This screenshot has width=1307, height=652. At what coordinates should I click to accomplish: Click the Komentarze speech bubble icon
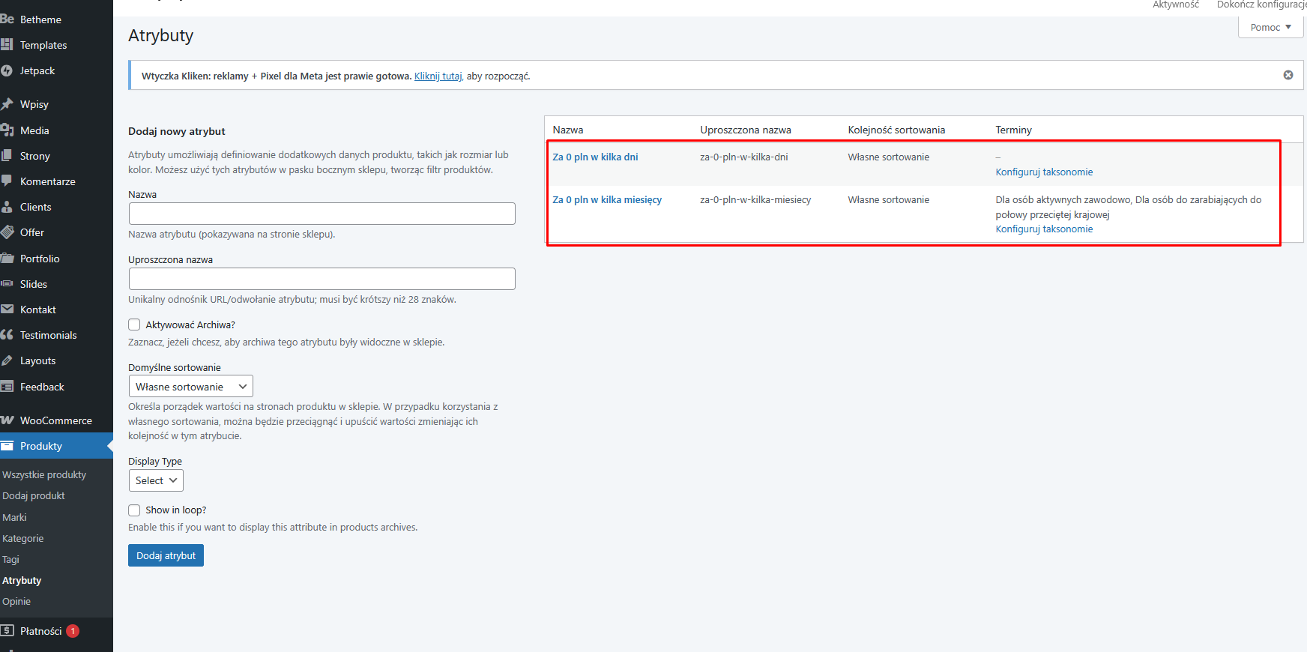pyautogui.click(x=7, y=181)
